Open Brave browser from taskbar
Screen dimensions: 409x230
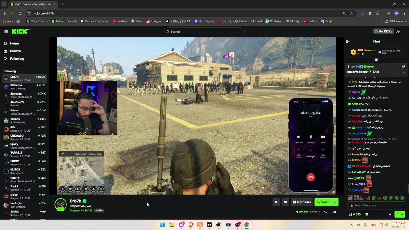coord(190,225)
